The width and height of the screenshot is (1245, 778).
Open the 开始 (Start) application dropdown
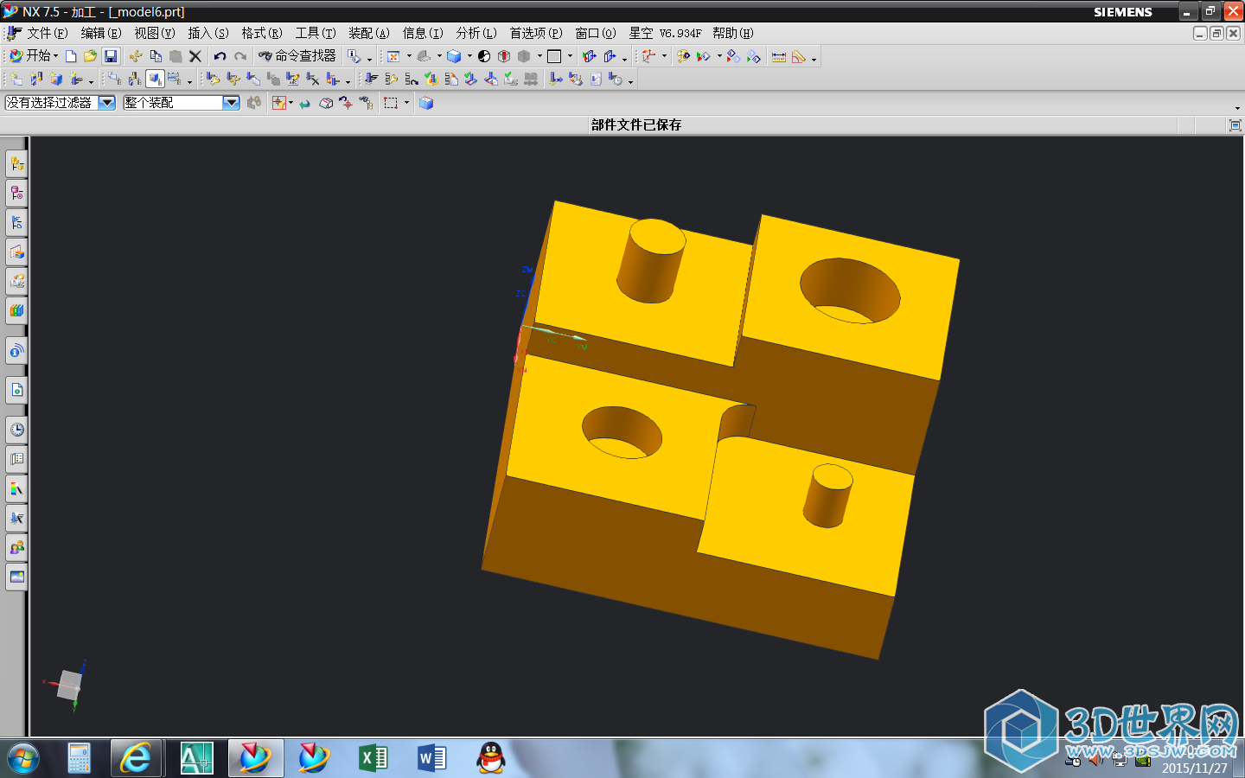click(x=35, y=56)
